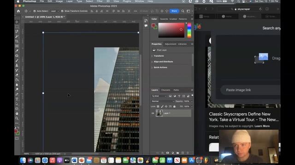Open the workspace switcher icon
This screenshot has height=165, width=295.
(189, 11)
